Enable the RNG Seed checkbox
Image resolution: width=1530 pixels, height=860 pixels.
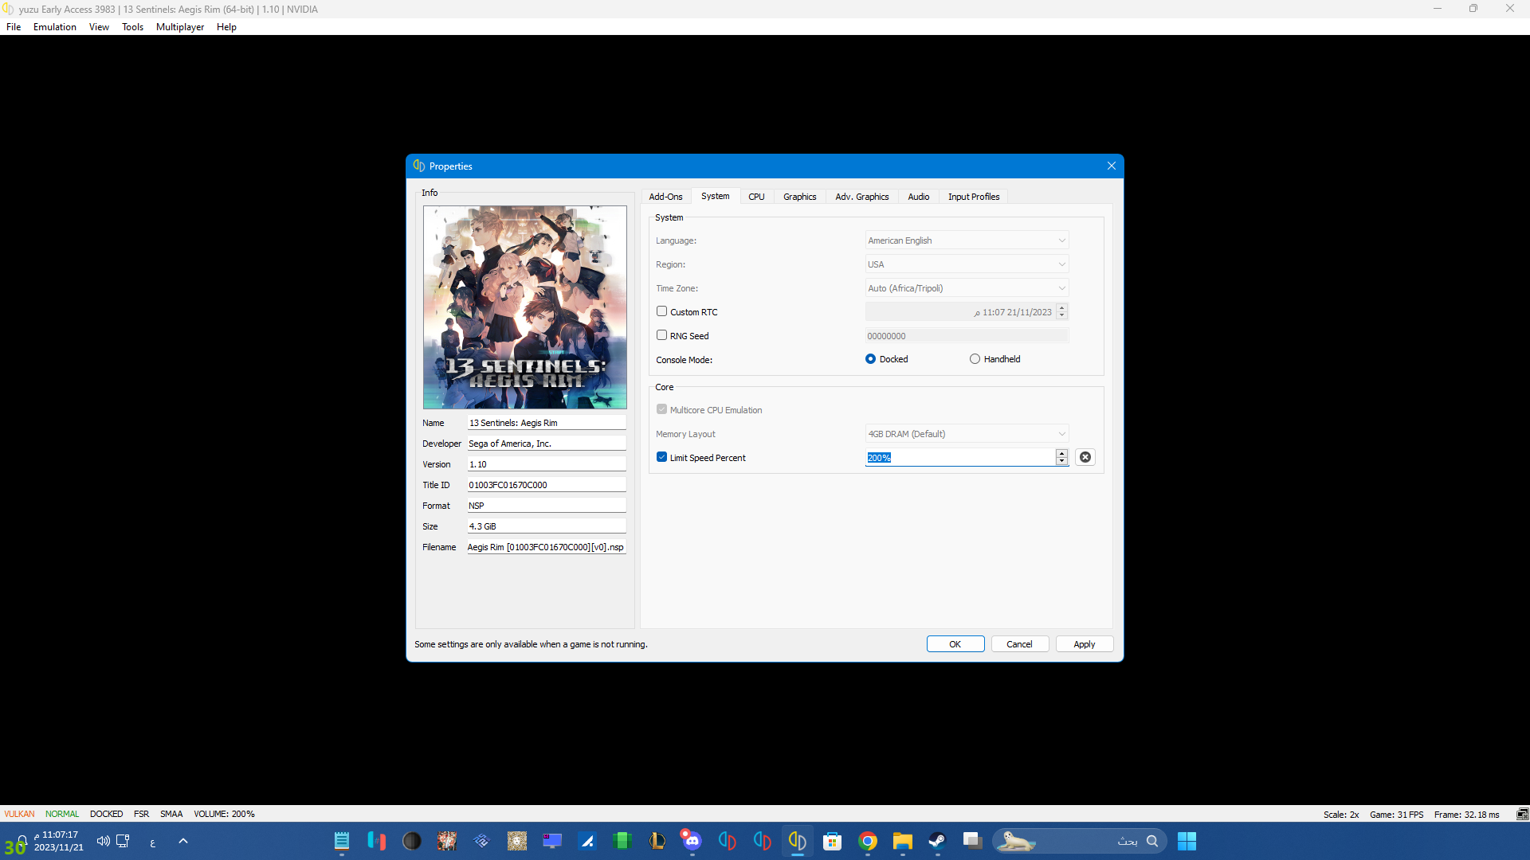[661, 335]
